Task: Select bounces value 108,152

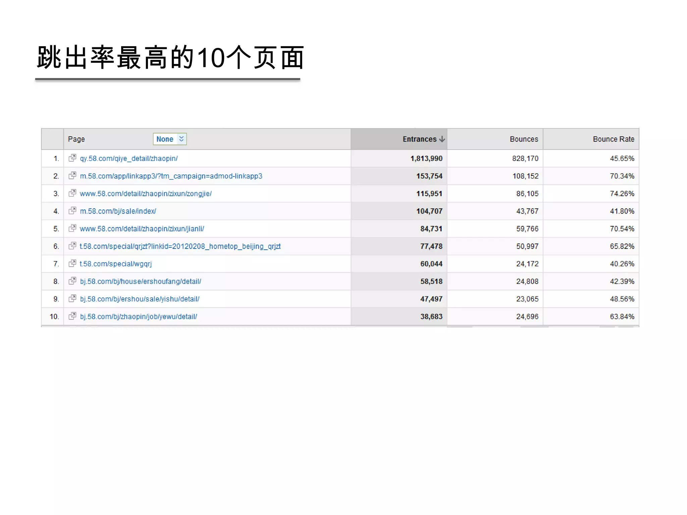Action: tap(525, 176)
